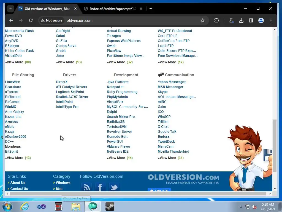The image size is (282, 212).
Task: Open Windows Explorer folder in taskbar
Action: pos(76,206)
